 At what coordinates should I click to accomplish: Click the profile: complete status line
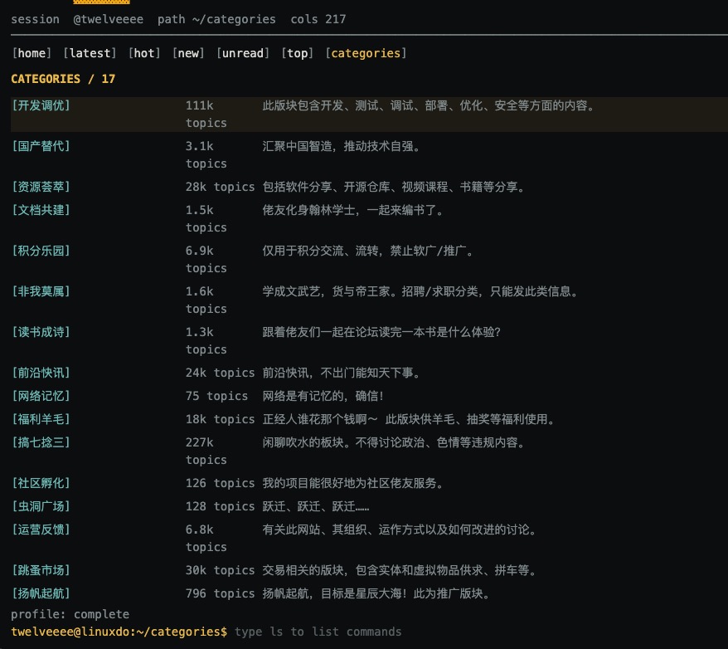pos(70,614)
